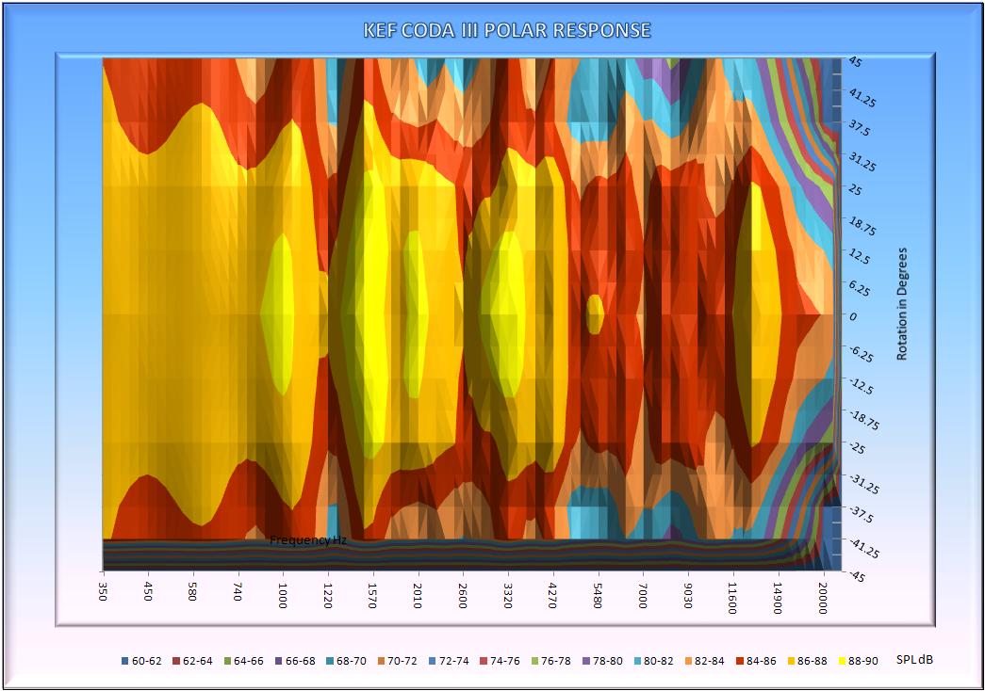Click the 350 frequency axis label
985x691 pixels.
[x=103, y=590]
